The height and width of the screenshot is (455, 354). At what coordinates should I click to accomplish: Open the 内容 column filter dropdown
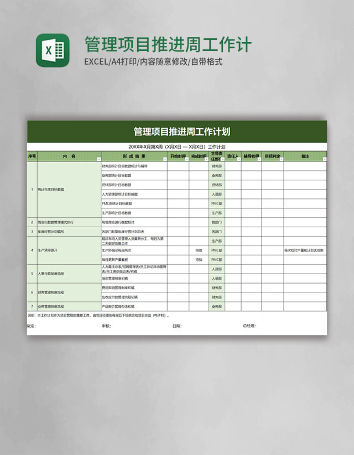pyautogui.click(x=98, y=159)
